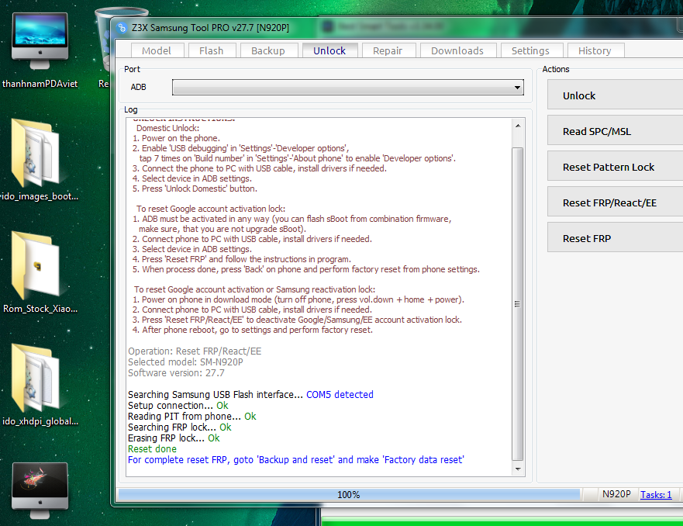This screenshot has height=526, width=683.
Task: Click the Reset FRP/React/EE button
Action: (x=615, y=202)
